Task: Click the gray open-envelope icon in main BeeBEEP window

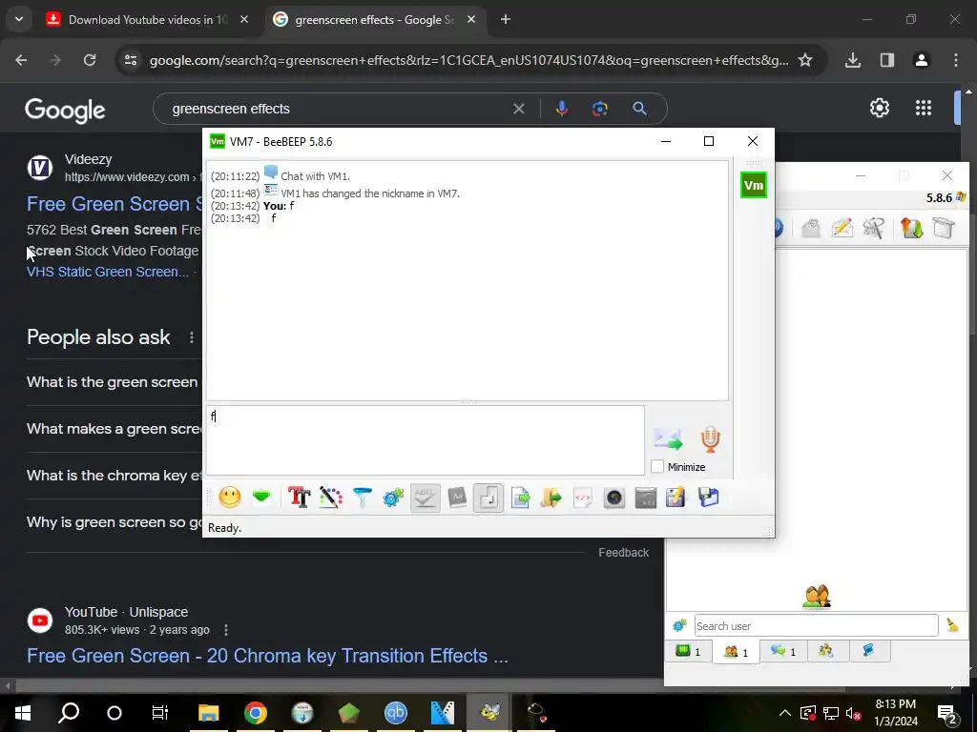Action: (810, 228)
